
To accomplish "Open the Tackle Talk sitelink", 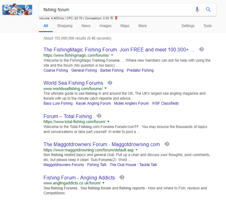I will point(148,165).
